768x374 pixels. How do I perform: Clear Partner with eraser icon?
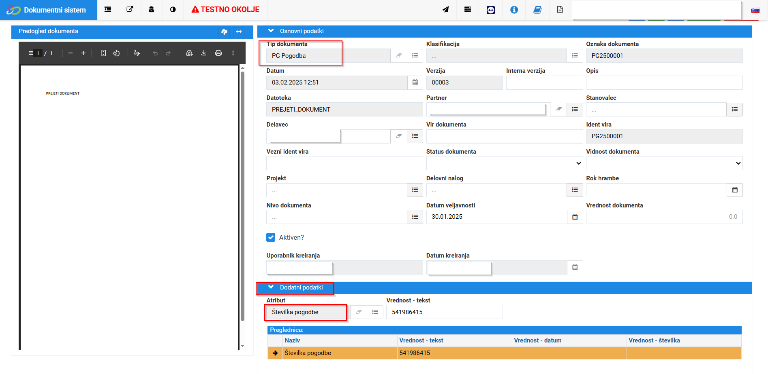558,110
